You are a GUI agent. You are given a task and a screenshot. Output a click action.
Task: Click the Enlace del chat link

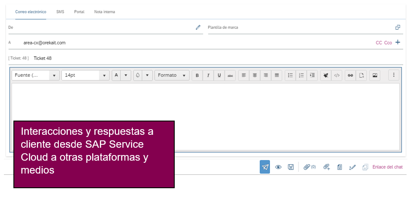click(x=387, y=167)
